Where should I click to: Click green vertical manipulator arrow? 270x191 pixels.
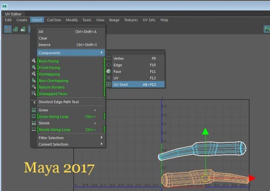205,131
